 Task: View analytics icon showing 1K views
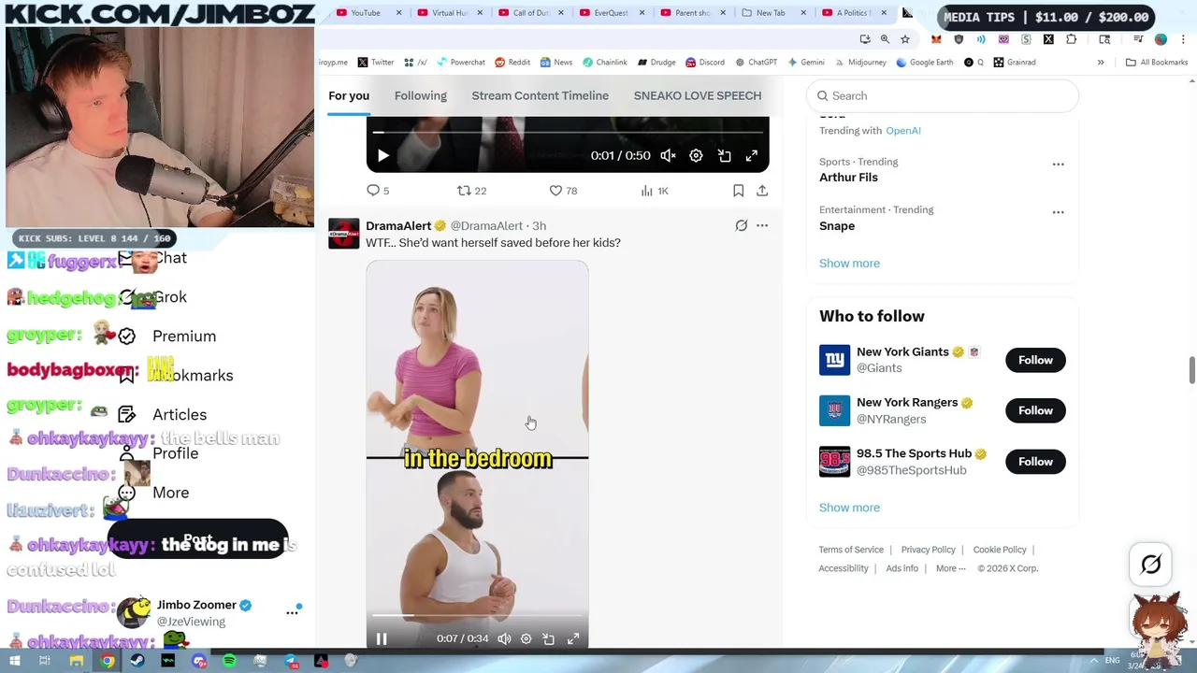coord(655,191)
